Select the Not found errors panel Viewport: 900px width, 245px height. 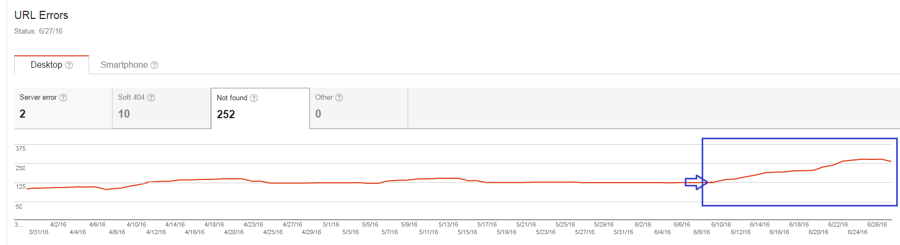tap(260, 108)
